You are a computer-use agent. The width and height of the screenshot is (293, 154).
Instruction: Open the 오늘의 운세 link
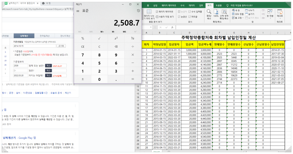tap(56, 93)
